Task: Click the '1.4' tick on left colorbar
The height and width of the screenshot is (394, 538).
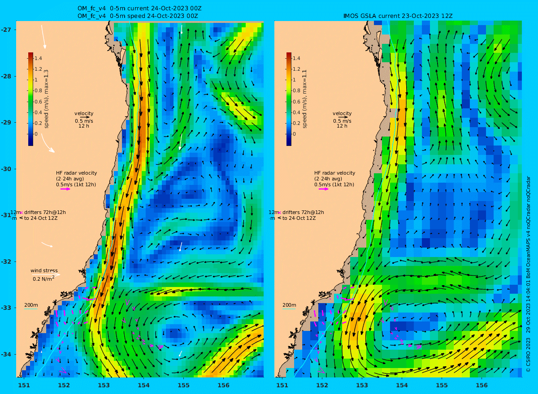Action: pyautogui.click(x=38, y=58)
